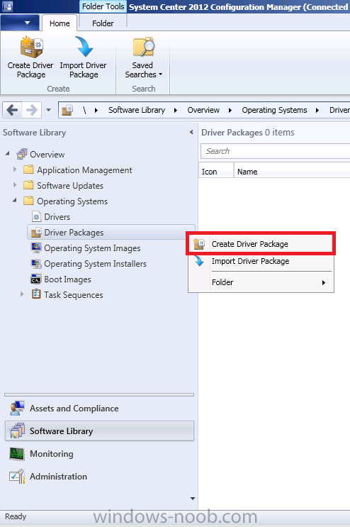The width and height of the screenshot is (350, 527).
Task: Click the Operating Systems folder icon
Action: tap(28, 201)
